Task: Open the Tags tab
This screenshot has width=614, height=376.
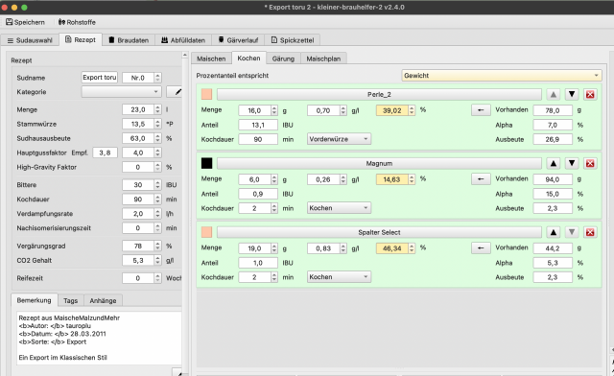Action: (70, 300)
